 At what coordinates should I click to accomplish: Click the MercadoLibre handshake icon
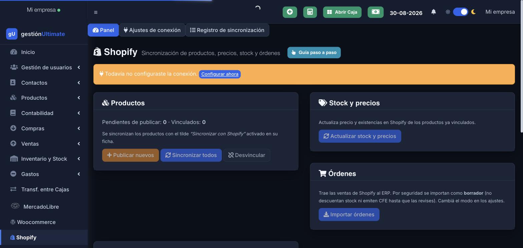15,206
